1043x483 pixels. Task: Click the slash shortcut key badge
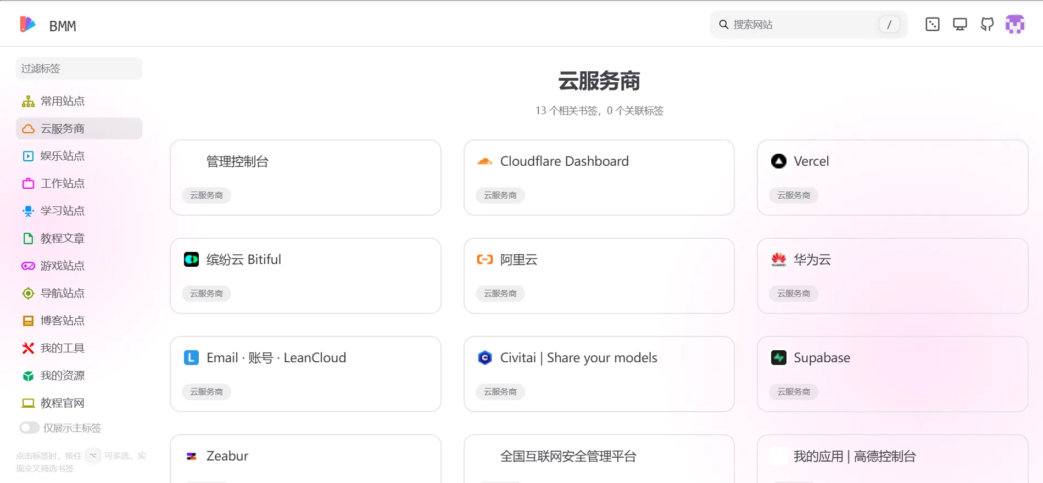[x=889, y=24]
